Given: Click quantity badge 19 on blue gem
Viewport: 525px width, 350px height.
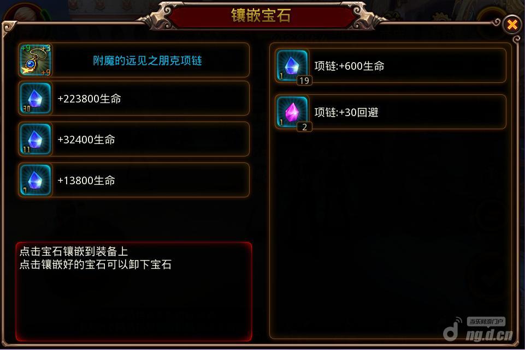Looking at the screenshot, I should (304, 81).
